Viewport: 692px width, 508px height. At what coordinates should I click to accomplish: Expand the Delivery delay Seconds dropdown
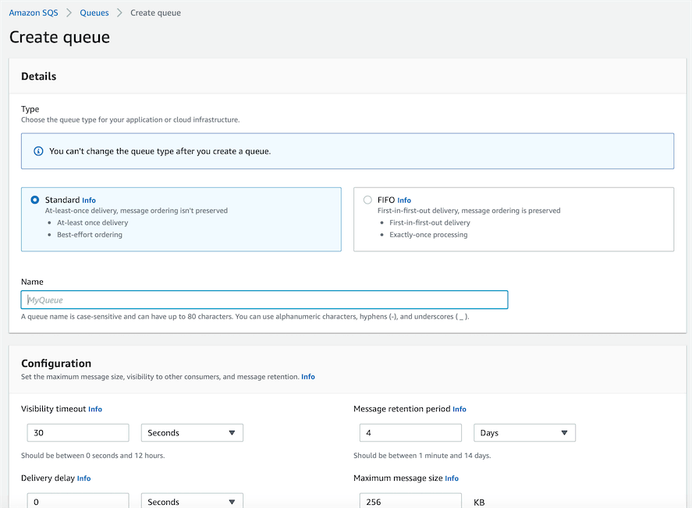click(x=192, y=501)
